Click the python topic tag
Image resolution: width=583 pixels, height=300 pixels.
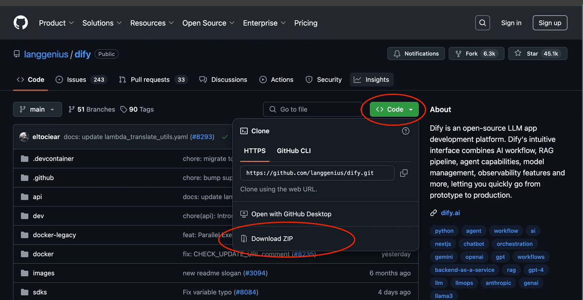pos(444,231)
